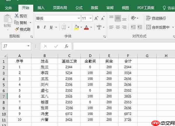This screenshot has height=126, width=175.
Task: Click the Copy icon
Action: click(x=16, y=23)
